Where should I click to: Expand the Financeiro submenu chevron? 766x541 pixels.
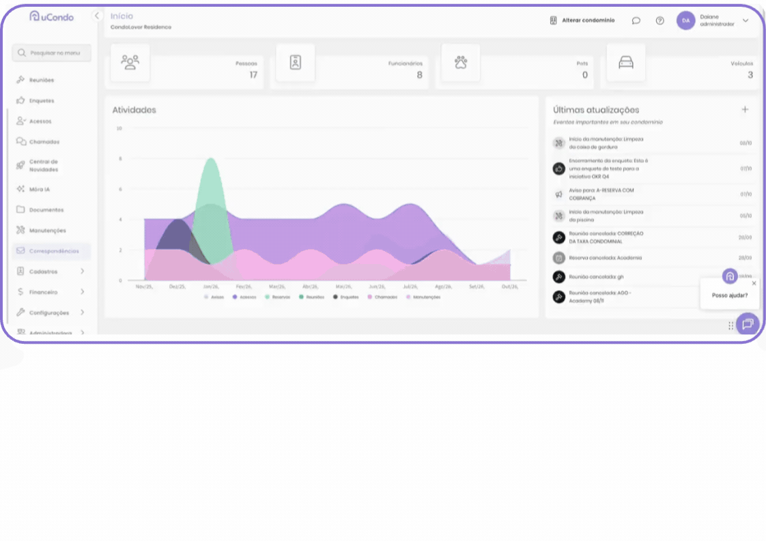(82, 291)
